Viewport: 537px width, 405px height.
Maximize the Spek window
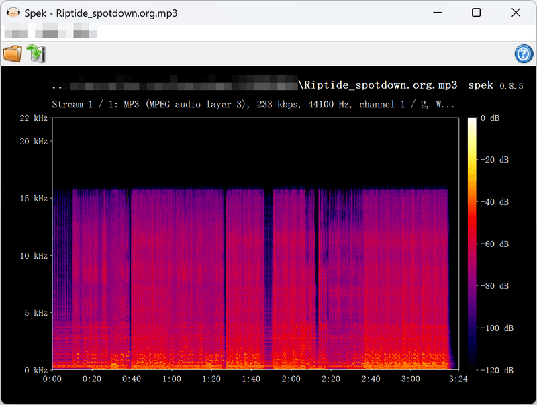476,13
